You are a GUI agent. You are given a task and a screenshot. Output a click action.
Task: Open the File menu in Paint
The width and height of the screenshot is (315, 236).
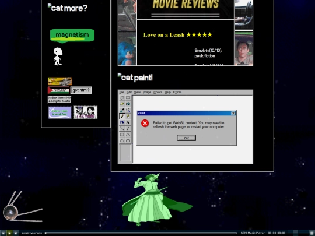(x=122, y=92)
